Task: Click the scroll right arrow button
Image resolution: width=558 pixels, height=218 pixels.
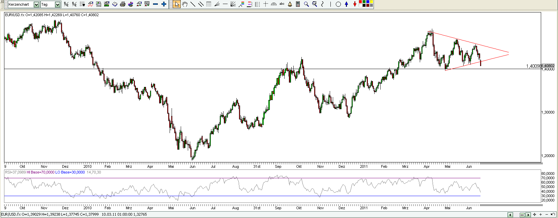Action: click(528, 215)
